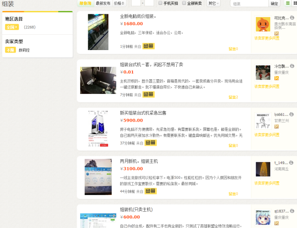This screenshot has height=228, width=297.
Task: View more idle items from seller lys661
Action: tap(266, 135)
